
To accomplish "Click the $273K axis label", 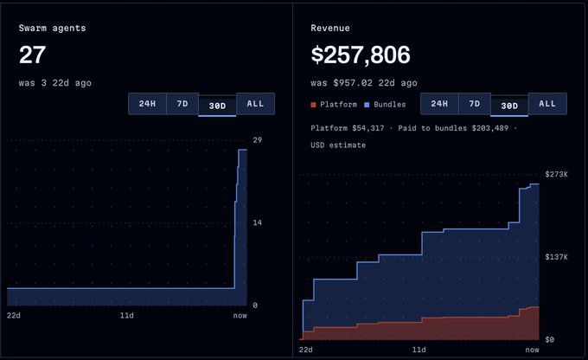I will pyautogui.click(x=557, y=174).
